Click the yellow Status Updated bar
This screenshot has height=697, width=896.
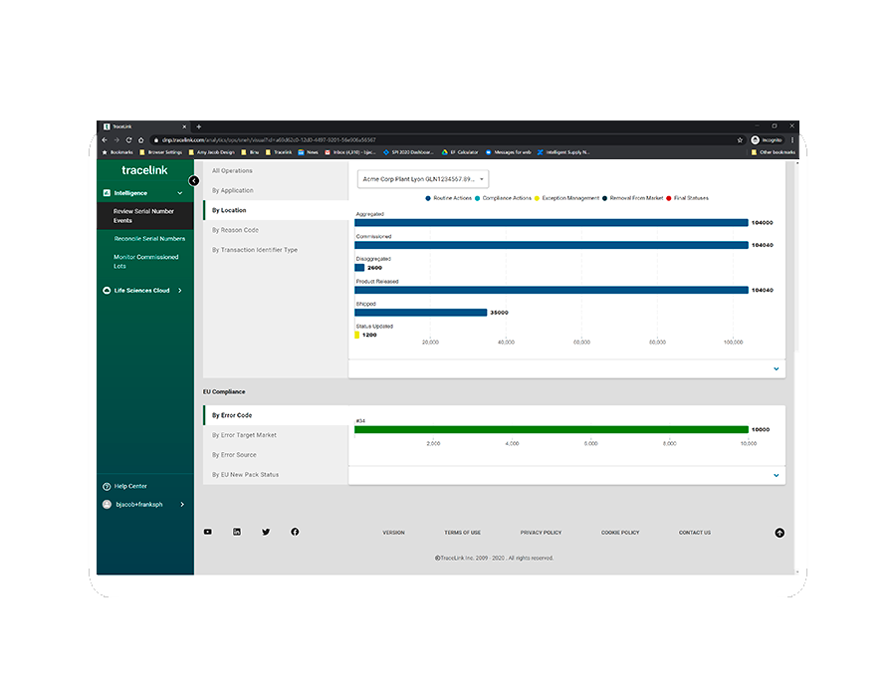pyautogui.click(x=357, y=335)
